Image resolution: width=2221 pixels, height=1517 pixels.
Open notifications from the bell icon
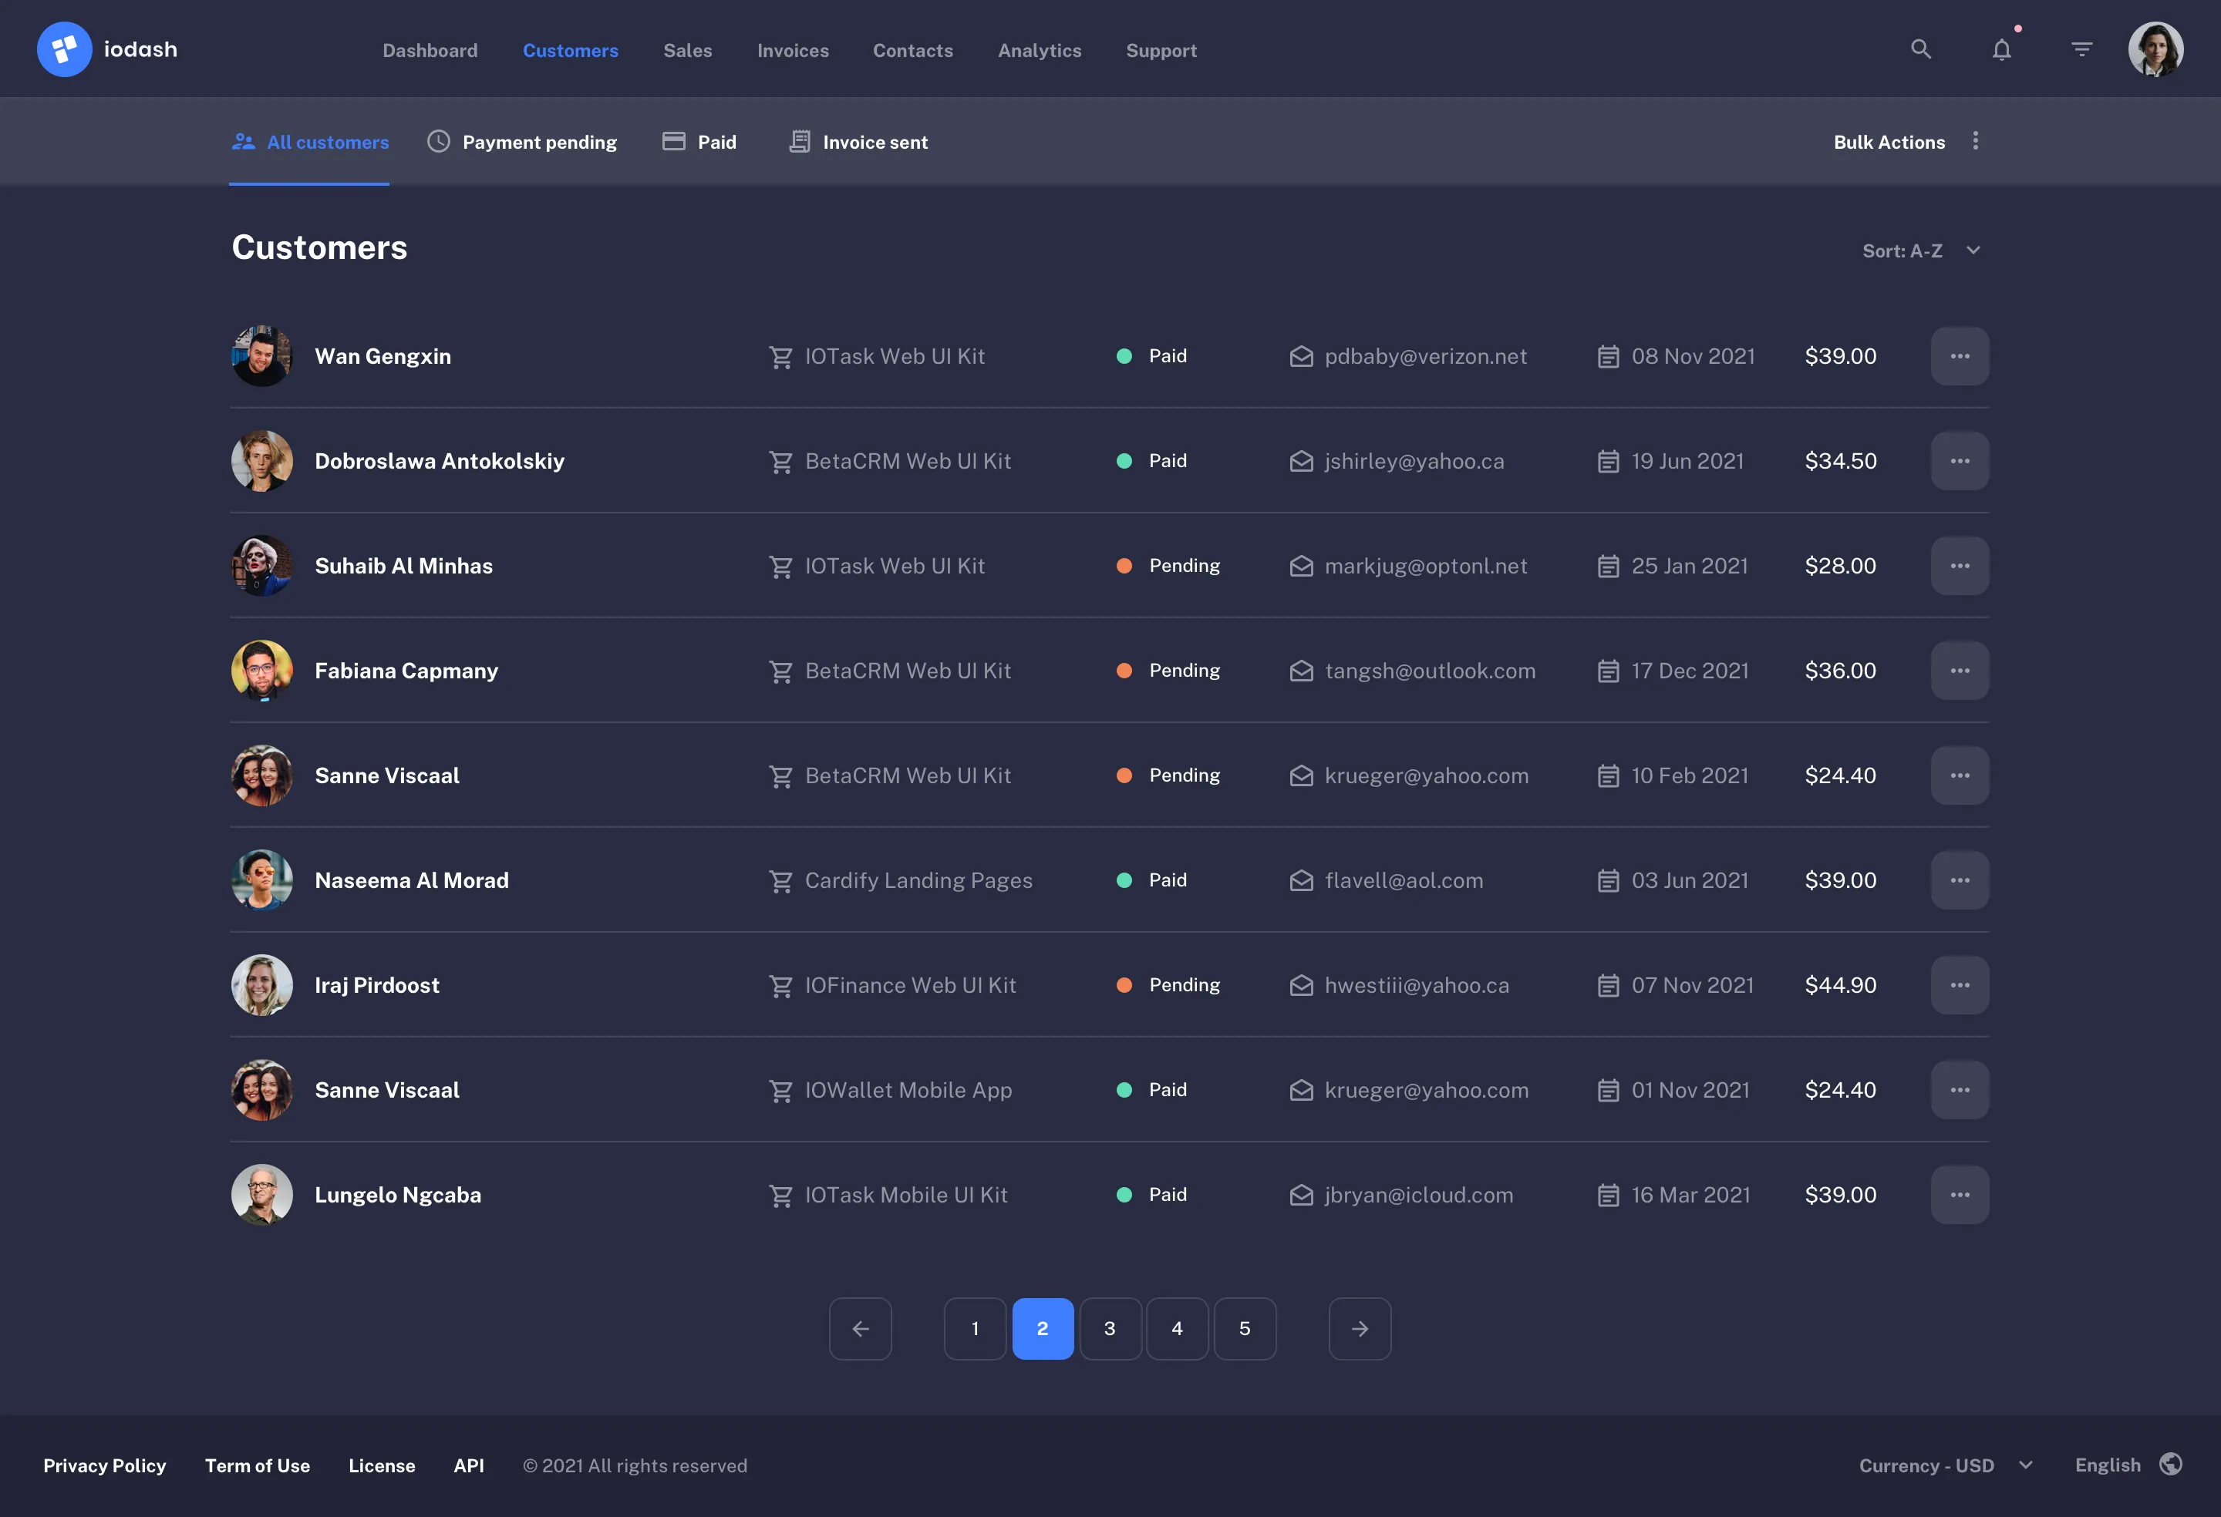click(2001, 49)
